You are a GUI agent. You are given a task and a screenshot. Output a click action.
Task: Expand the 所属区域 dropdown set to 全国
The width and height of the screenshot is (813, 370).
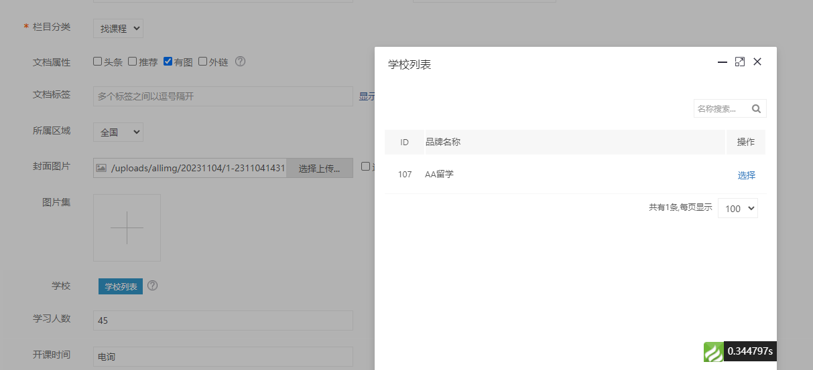pos(118,132)
